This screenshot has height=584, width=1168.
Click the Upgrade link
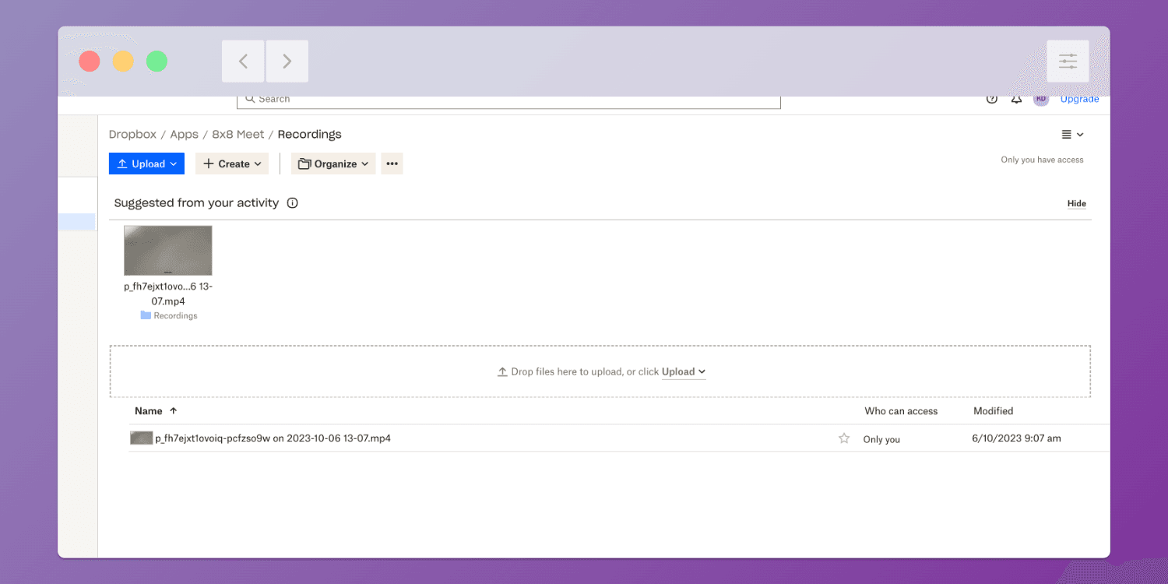point(1079,99)
